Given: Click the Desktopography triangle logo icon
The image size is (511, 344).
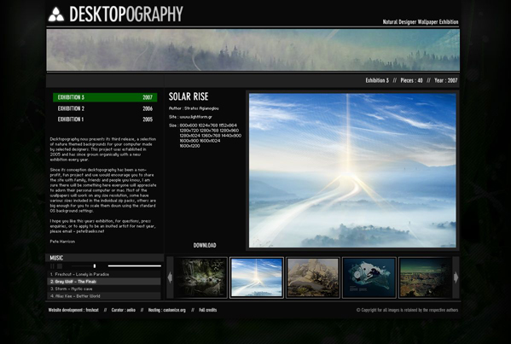Looking at the screenshot, I should pyautogui.click(x=56, y=15).
